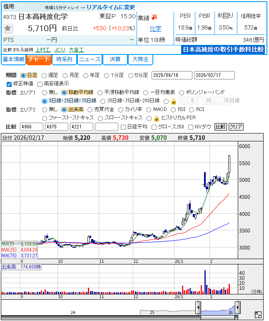Click start date field 2025/08/18
This screenshot has height=321, width=269.
172,75
